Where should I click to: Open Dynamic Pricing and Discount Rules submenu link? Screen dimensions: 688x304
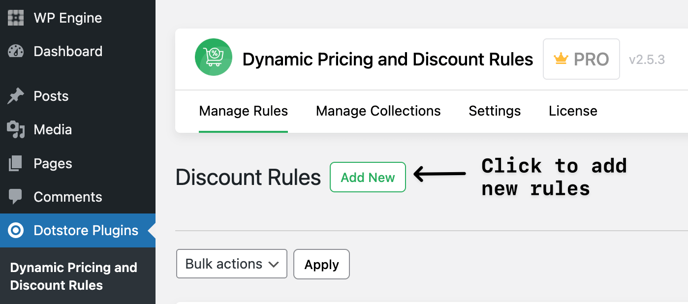point(73,276)
